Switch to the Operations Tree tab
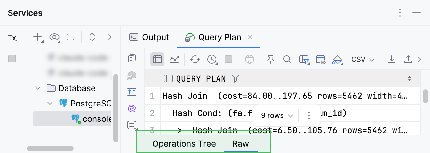This screenshot has width=430, height=153. point(184,144)
